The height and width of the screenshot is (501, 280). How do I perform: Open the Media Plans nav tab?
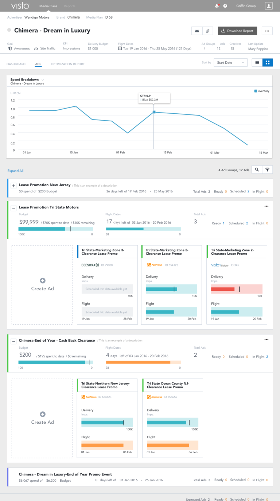pos(48,6)
